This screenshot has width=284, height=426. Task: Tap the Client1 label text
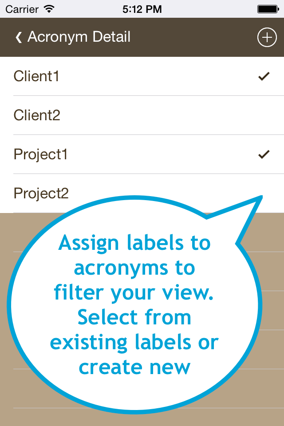pos(36,76)
